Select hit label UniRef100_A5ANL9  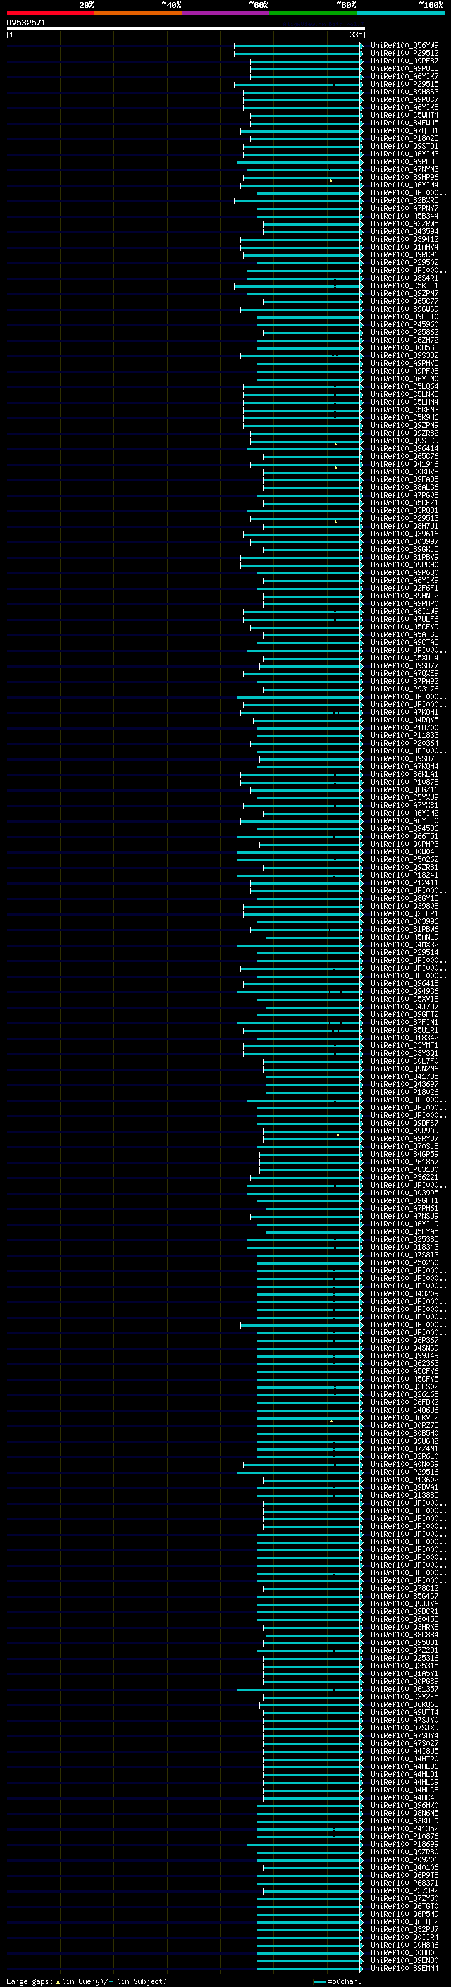pyautogui.click(x=404, y=937)
